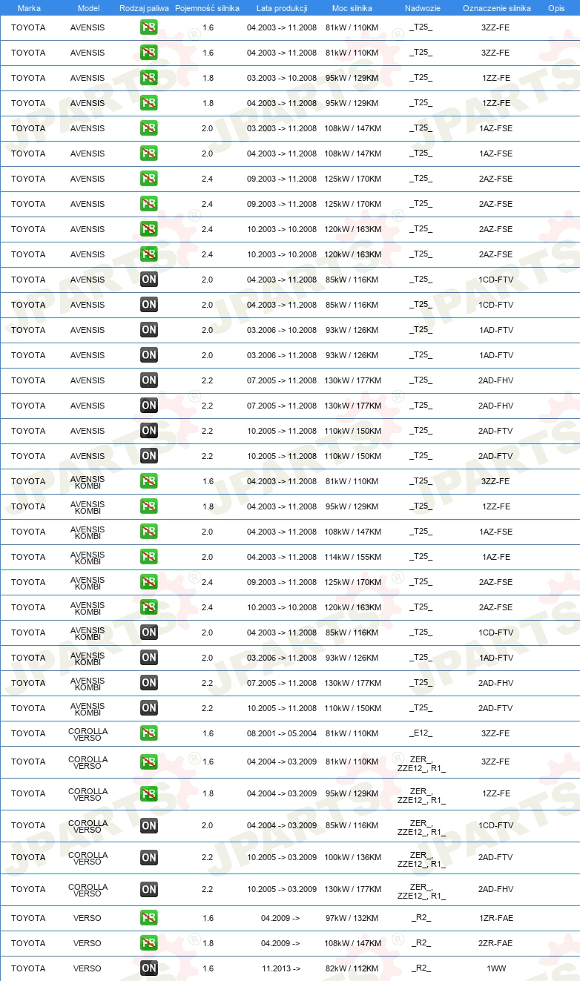
Task: Select 2AD-FHV engine cell in Corolla Verso row
Action: point(495,889)
